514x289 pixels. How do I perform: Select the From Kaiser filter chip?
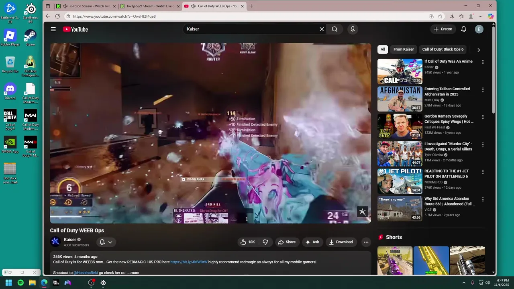click(404, 49)
